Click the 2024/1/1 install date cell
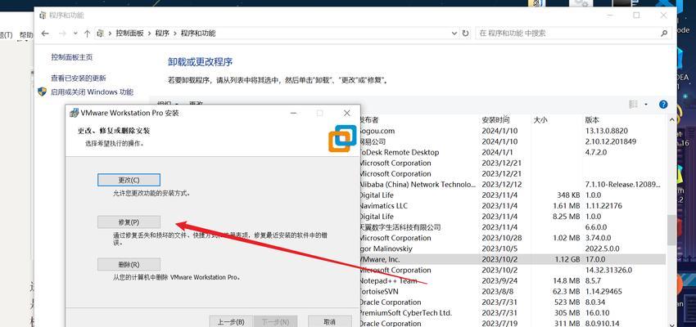The height and width of the screenshot is (327, 696). pyautogui.click(x=496, y=152)
